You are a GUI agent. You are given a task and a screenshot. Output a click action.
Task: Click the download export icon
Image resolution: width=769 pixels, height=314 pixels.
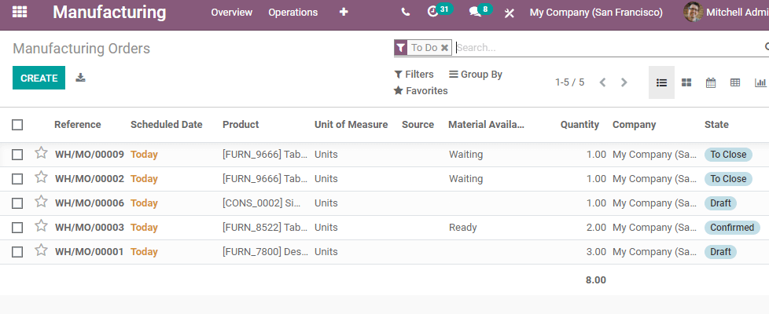(80, 78)
